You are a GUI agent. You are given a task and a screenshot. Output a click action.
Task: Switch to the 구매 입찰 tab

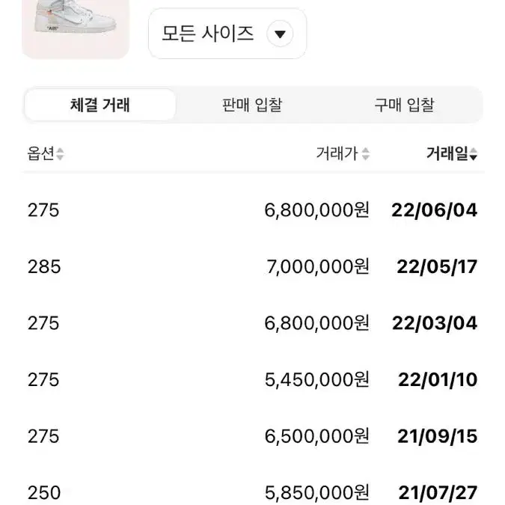(x=405, y=105)
